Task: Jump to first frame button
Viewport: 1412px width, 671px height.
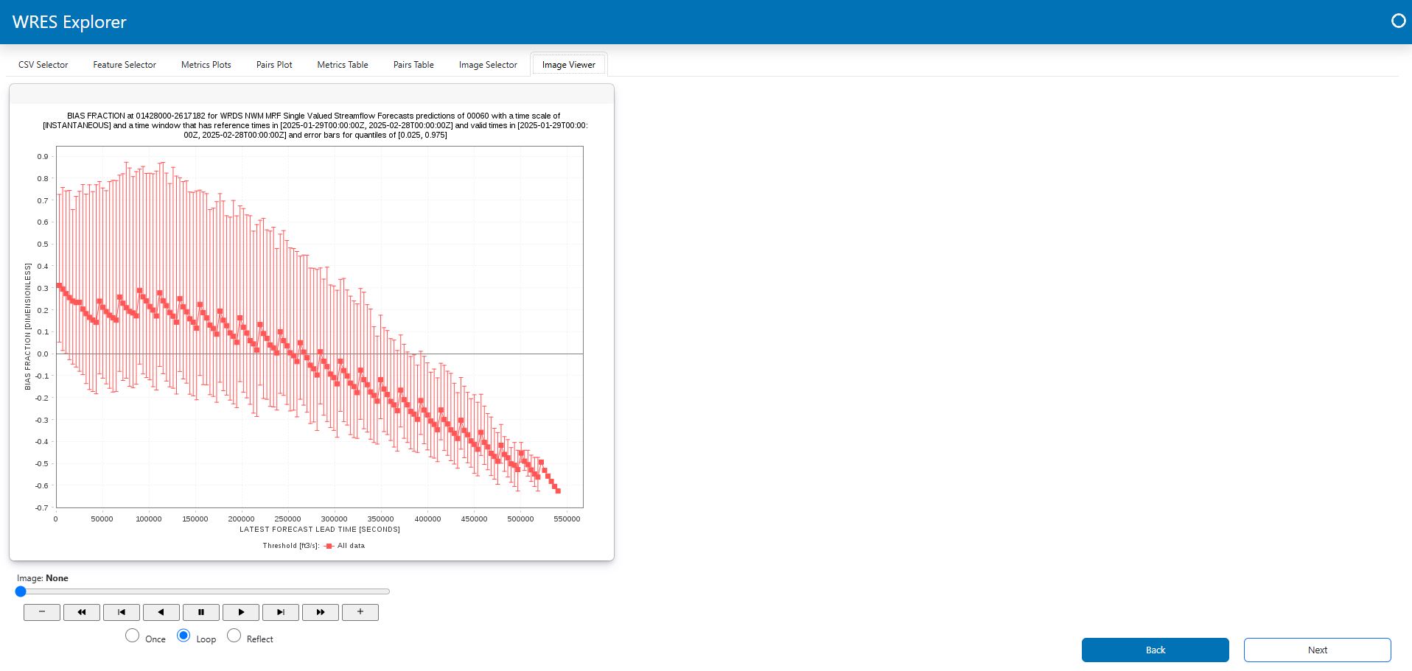Action: [x=122, y=612]
